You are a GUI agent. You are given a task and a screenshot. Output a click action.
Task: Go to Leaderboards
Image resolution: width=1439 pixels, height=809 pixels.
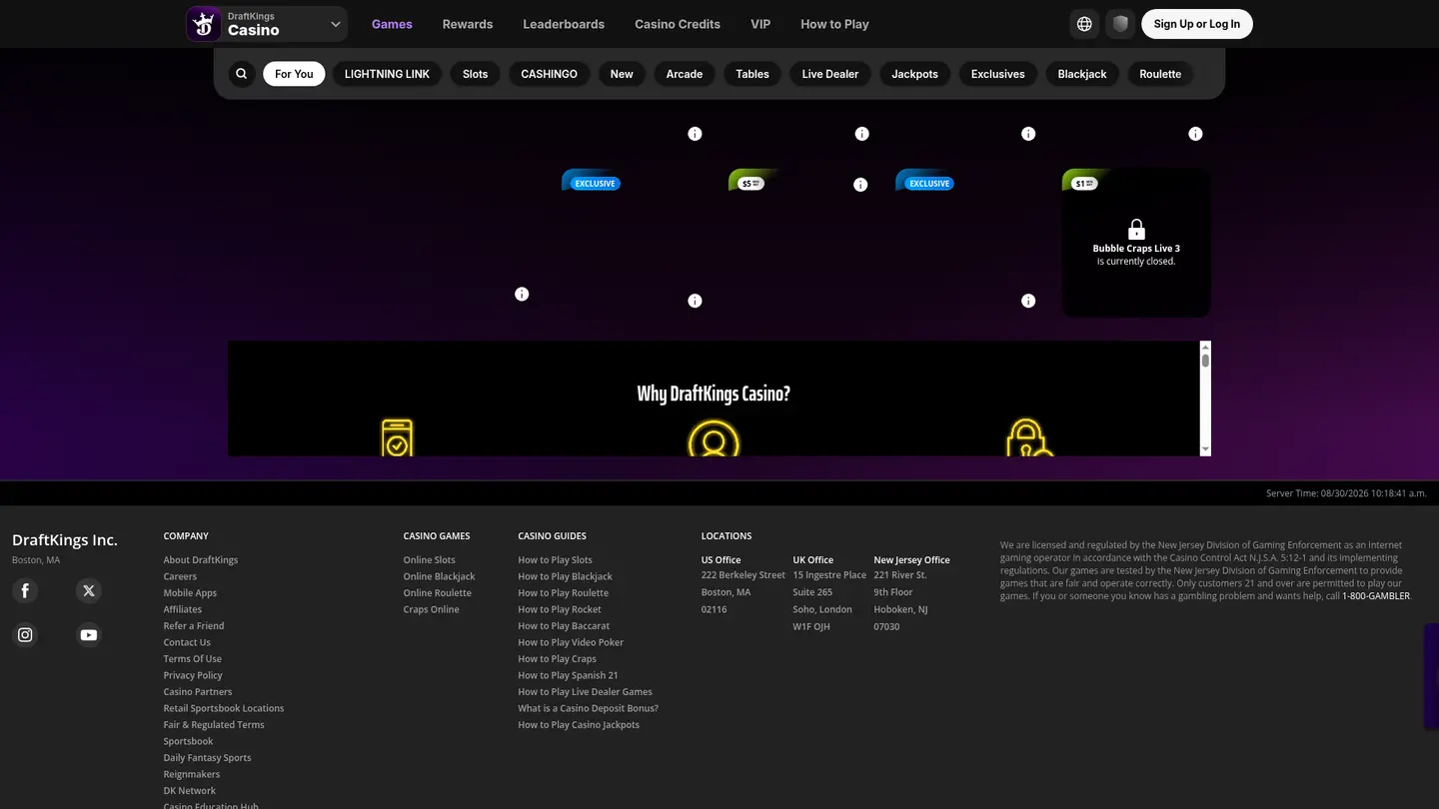click(564, 24)
